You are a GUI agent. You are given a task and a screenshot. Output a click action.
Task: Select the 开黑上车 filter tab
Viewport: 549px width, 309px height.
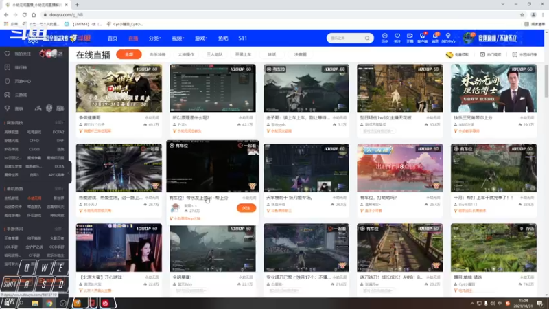point(243,54)
